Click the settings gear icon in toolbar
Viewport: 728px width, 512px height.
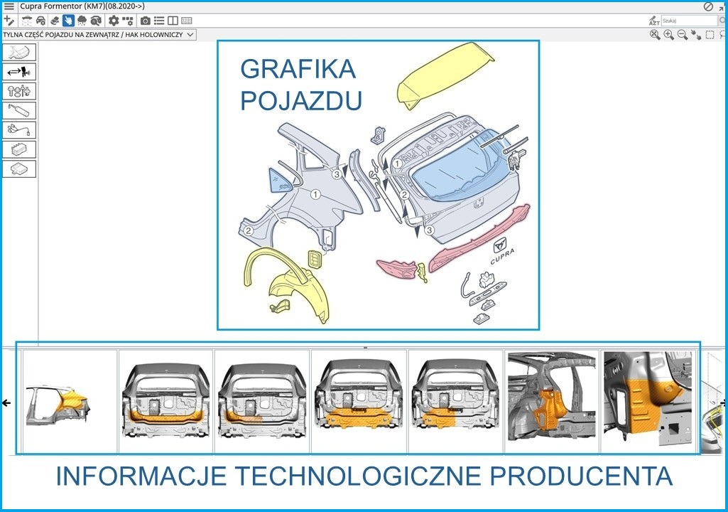(x=113, y=21)
